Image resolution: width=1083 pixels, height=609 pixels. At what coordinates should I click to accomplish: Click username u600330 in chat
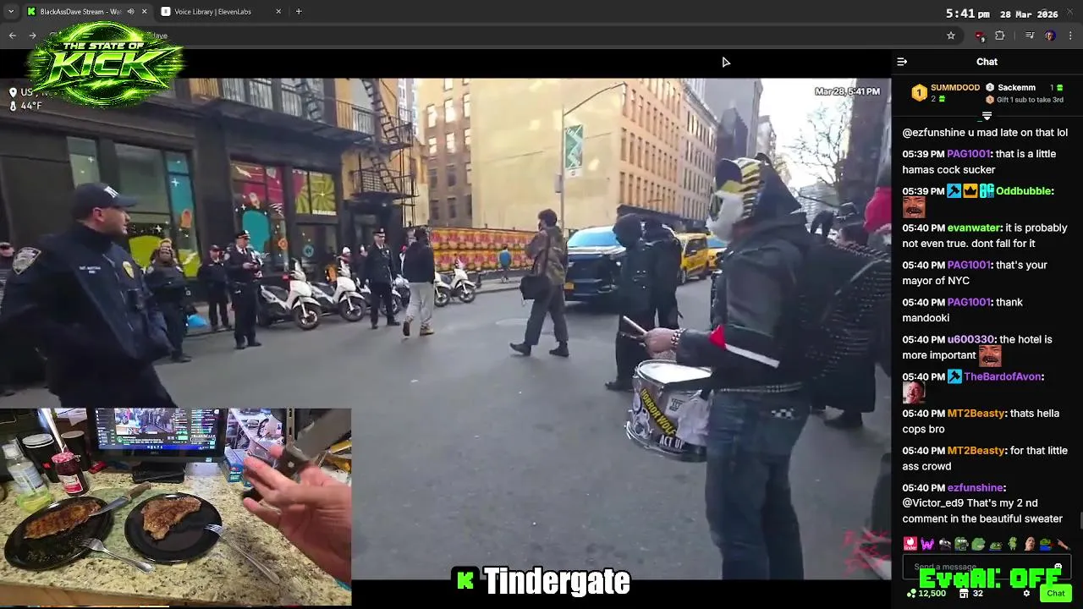(970, 339)
